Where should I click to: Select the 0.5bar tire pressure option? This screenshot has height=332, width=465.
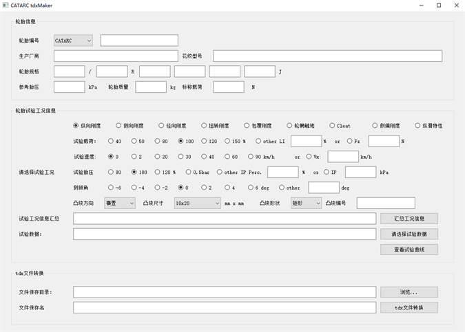189,172
